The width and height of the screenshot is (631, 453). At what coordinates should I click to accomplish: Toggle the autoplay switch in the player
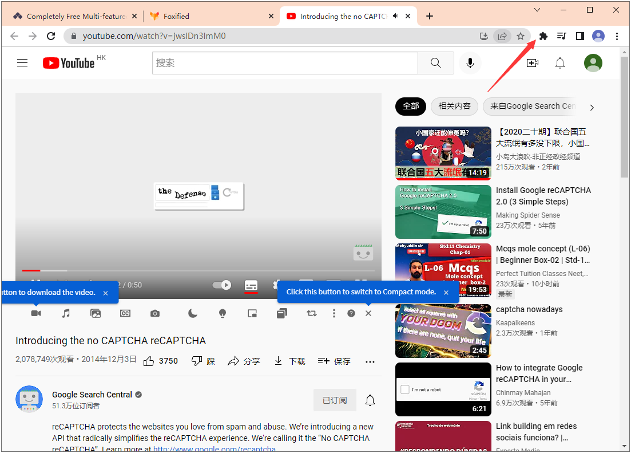[x=222, y=285]
